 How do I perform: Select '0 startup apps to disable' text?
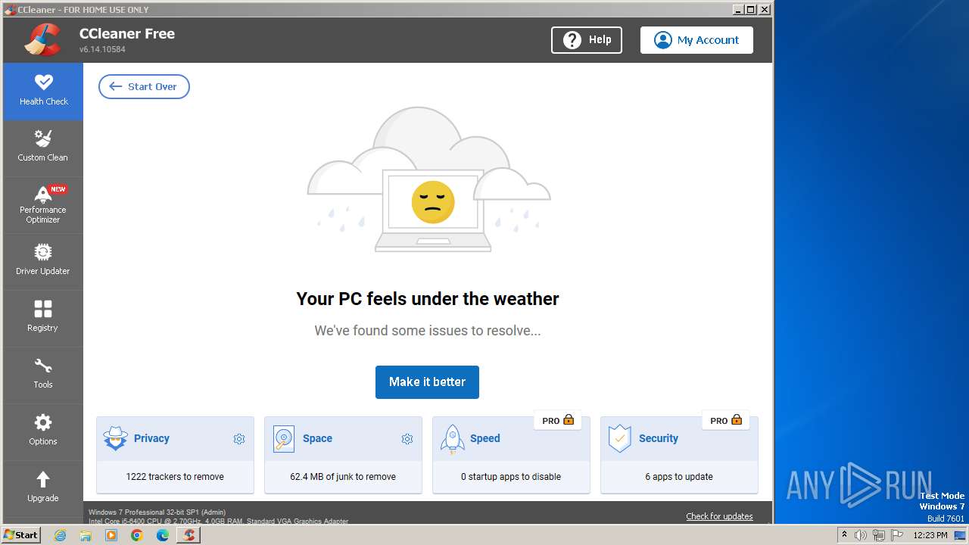pos(511,477)
